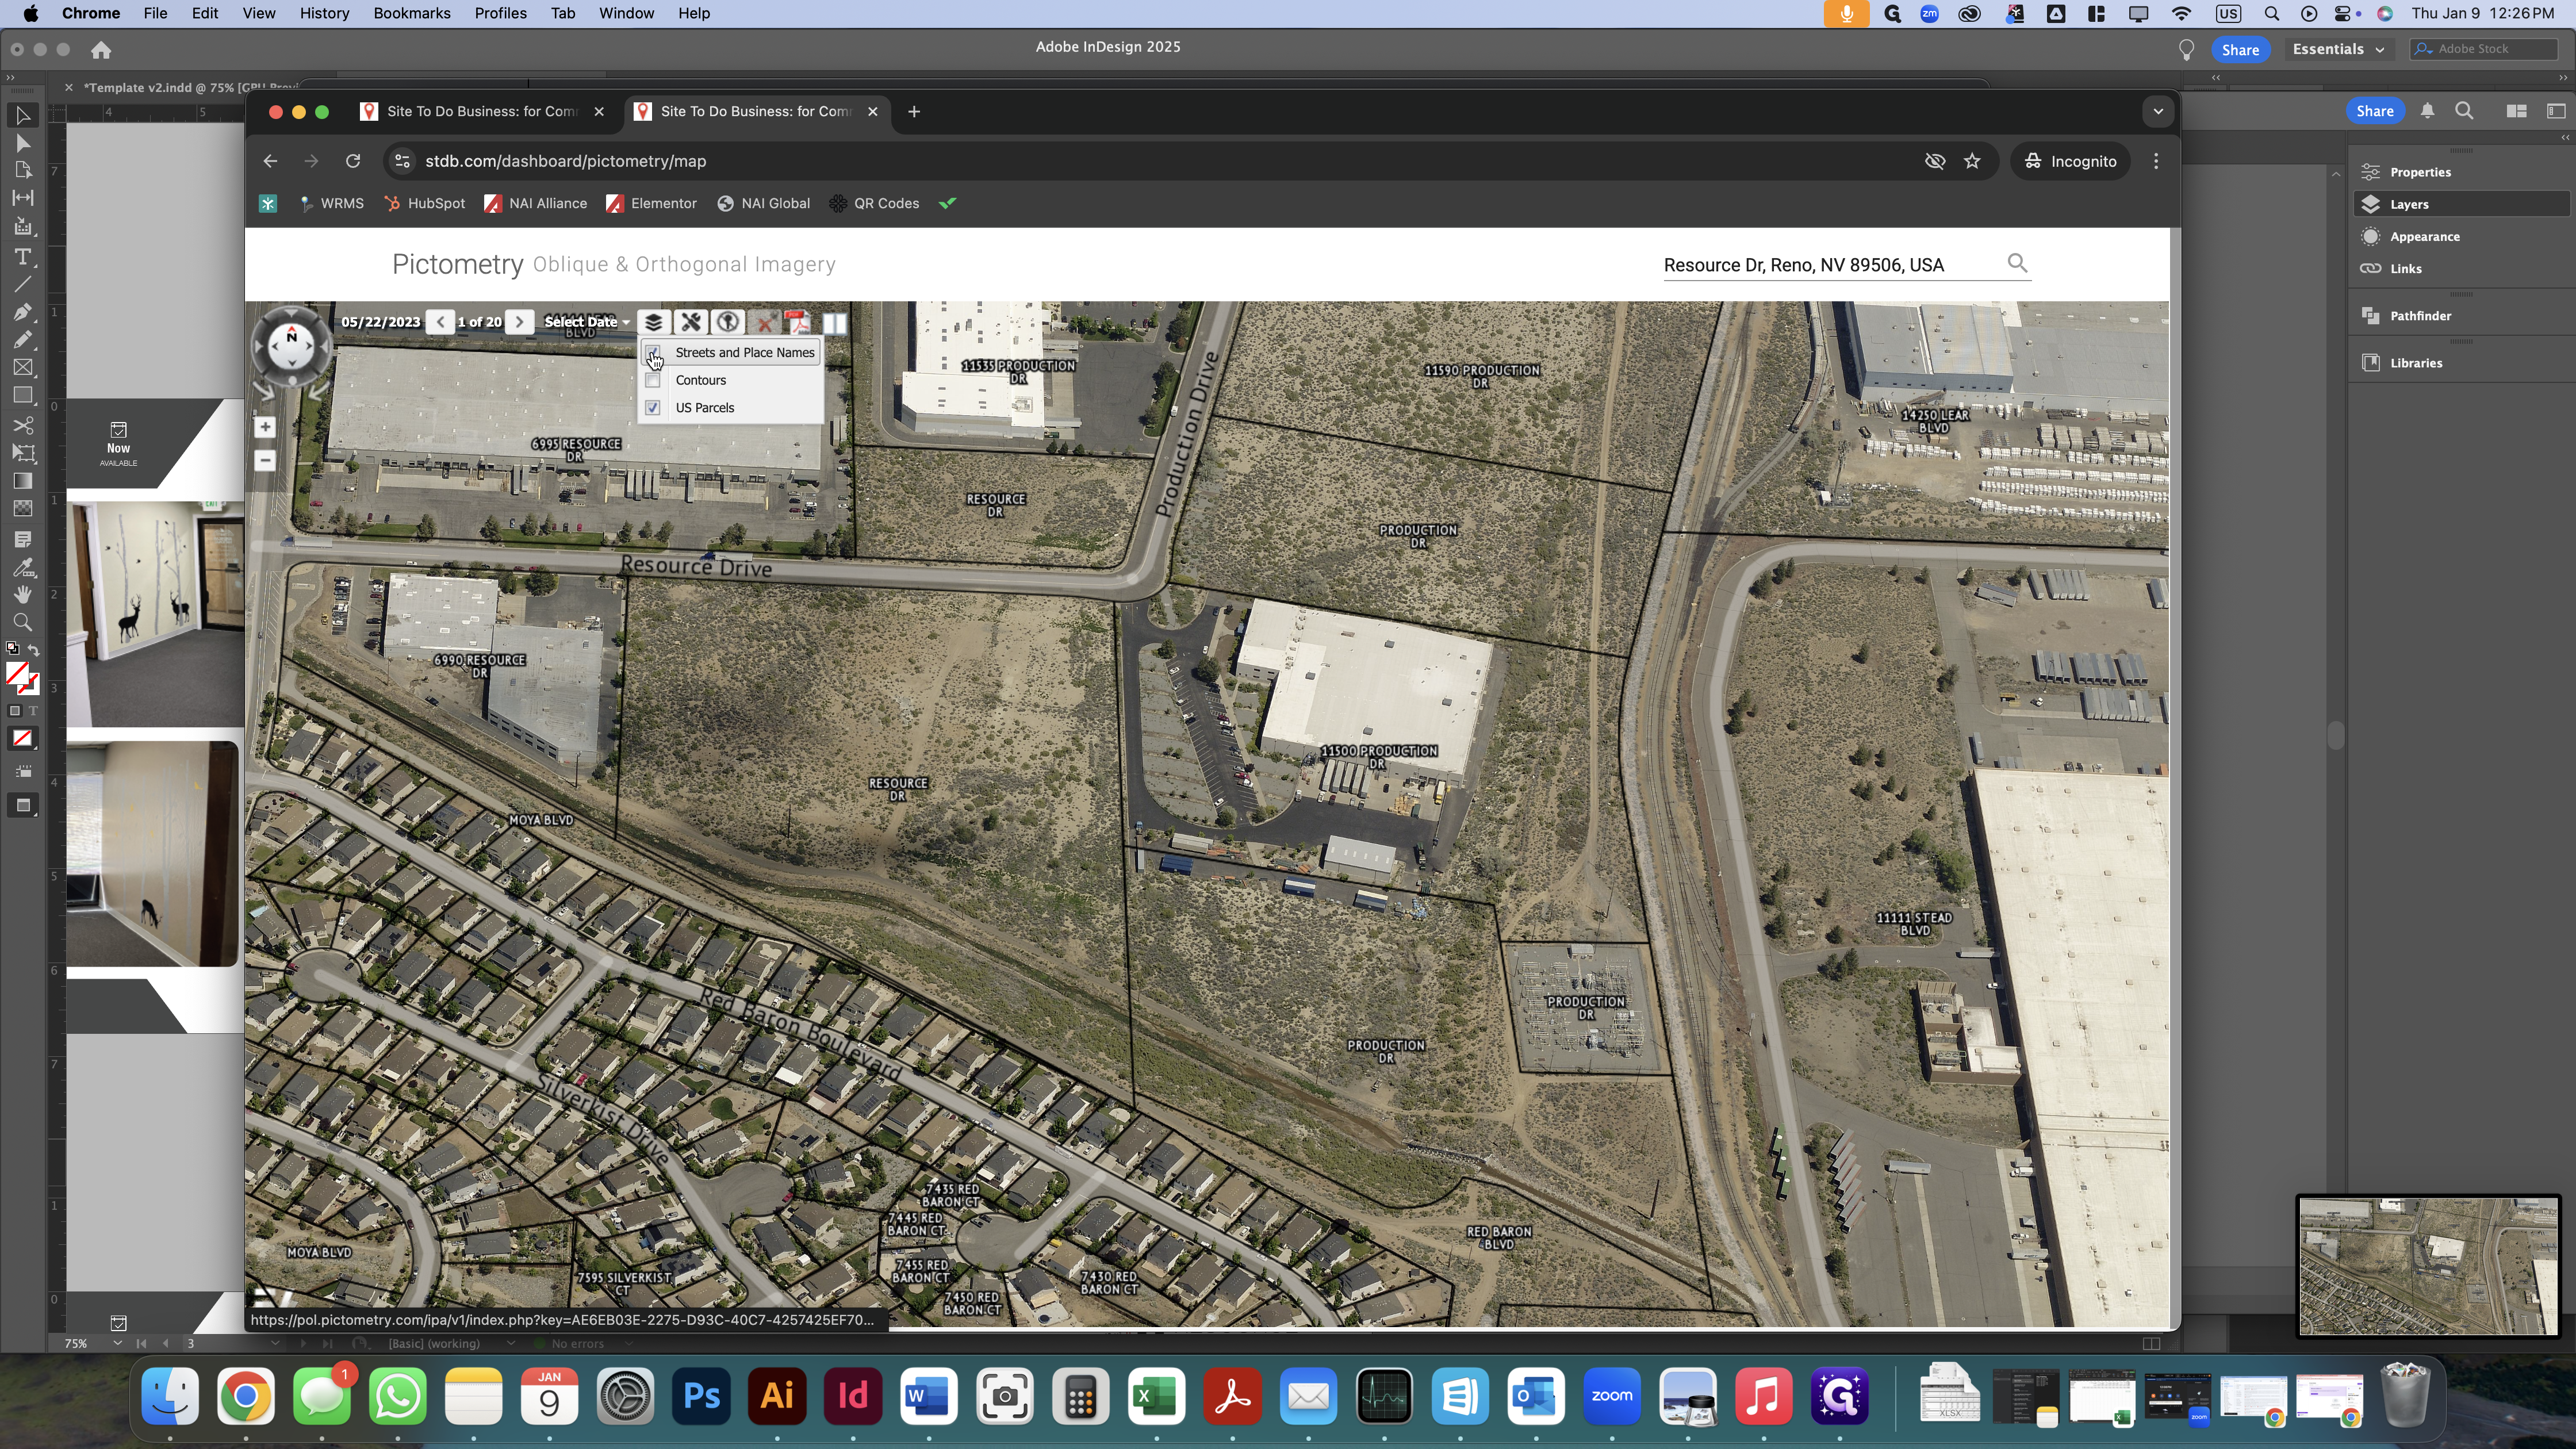This screenshot has height=1449, width=2576.
Task: Zoom out on map with minus button
Action: click(265, 461)
